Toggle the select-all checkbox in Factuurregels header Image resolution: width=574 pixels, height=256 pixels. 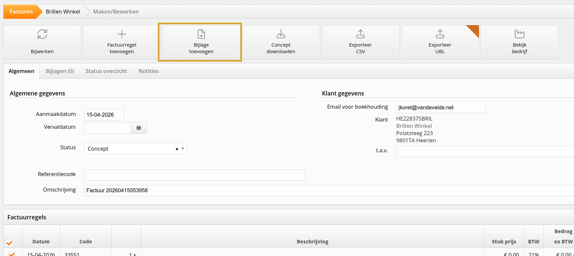click(x=10, y=243)
